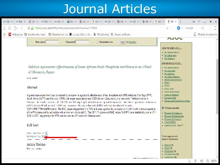Open the three-dot vertical menu
Image resolution: width=220 pixels, height=165 pixels.
click(x=210, y=28)
